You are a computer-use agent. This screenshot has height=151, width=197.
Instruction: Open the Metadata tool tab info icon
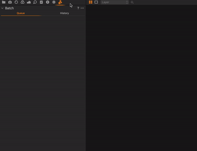(x=48, y=2)
